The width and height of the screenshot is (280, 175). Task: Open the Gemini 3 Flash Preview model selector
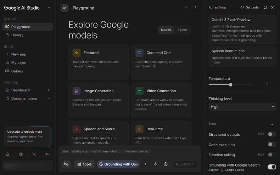(242, 30)
